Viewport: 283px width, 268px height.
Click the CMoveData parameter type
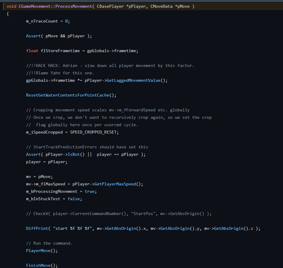(162, 6)
